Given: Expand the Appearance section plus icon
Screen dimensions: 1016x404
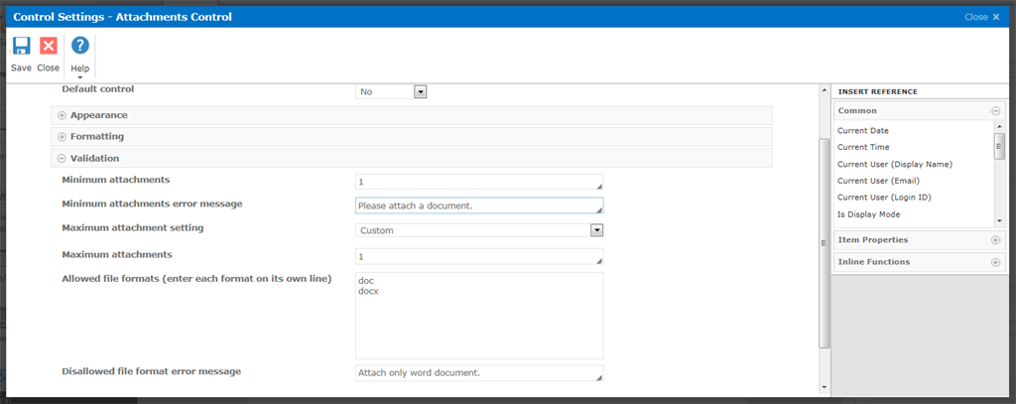Looking at the screenshot, I should (62, 115).
